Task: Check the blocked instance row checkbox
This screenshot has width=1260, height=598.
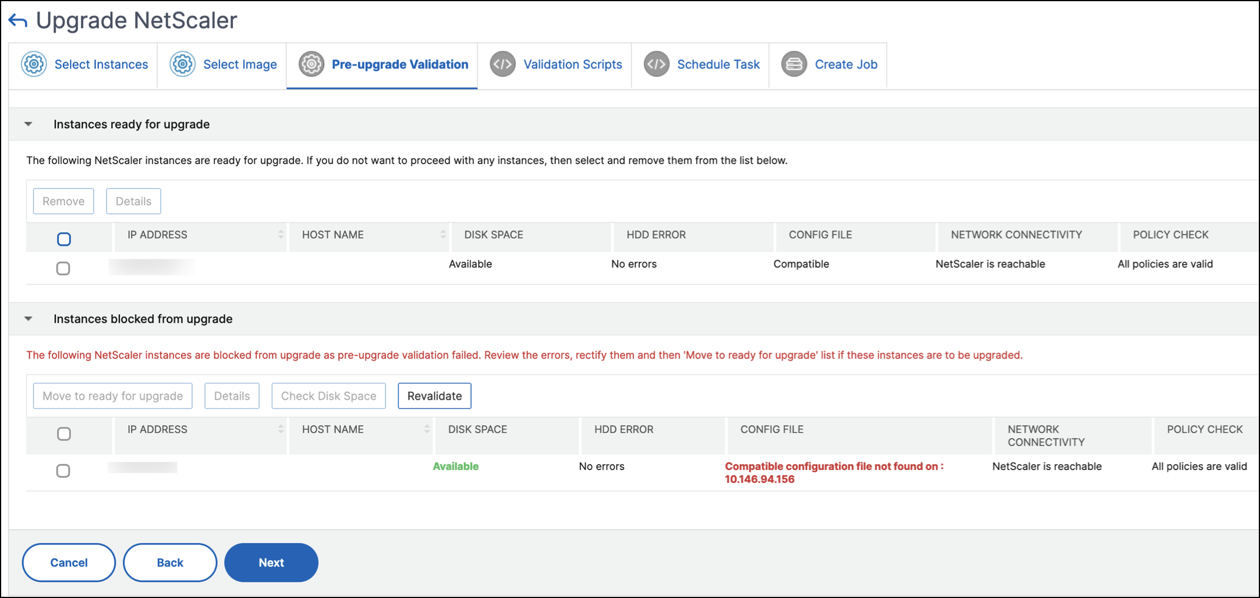Action: [63, 471]
